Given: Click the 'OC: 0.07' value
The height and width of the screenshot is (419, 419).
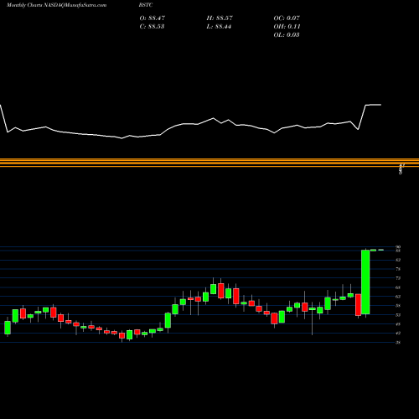Looking at the screenshot, I should tap(287, 18).
